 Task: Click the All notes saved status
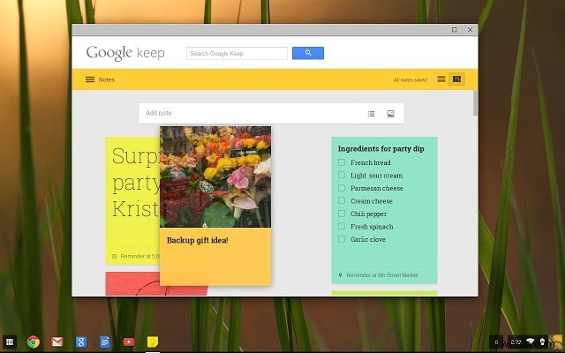[410, 80]
